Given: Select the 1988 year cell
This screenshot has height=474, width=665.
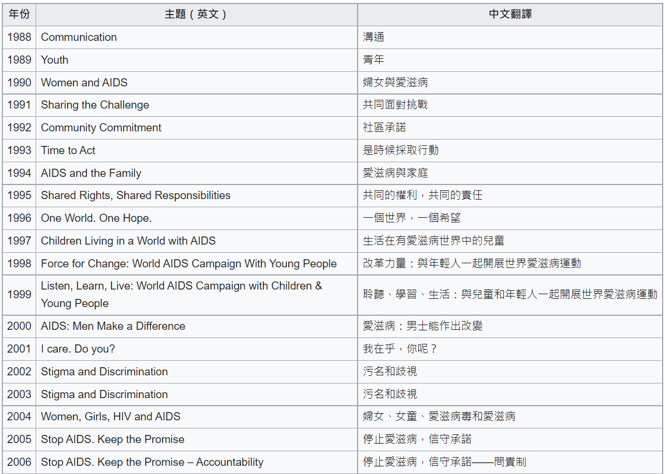Looking at the screenshot, I should 19,37.
